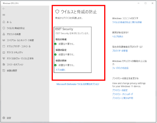Click the 質問がありますか? text

click(120, 33)
